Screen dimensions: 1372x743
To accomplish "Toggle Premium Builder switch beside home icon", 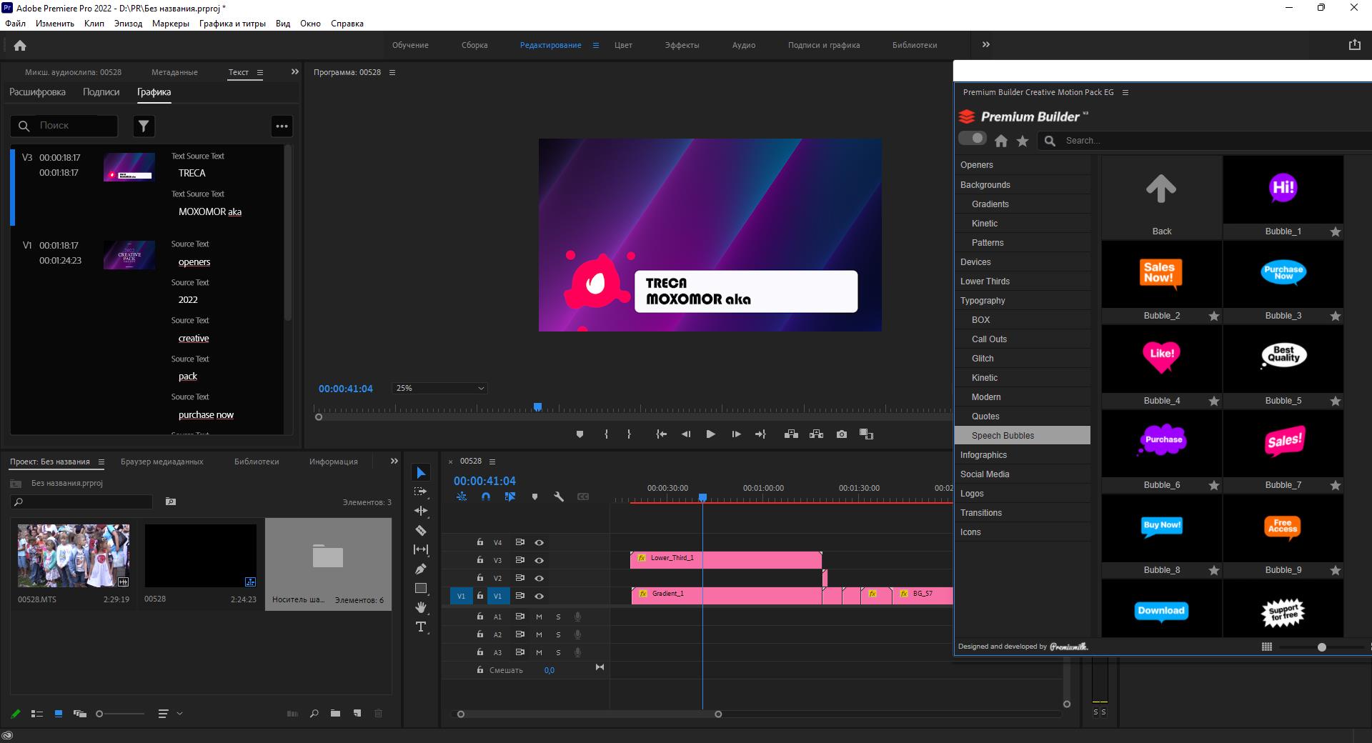I will coord(973,138).
